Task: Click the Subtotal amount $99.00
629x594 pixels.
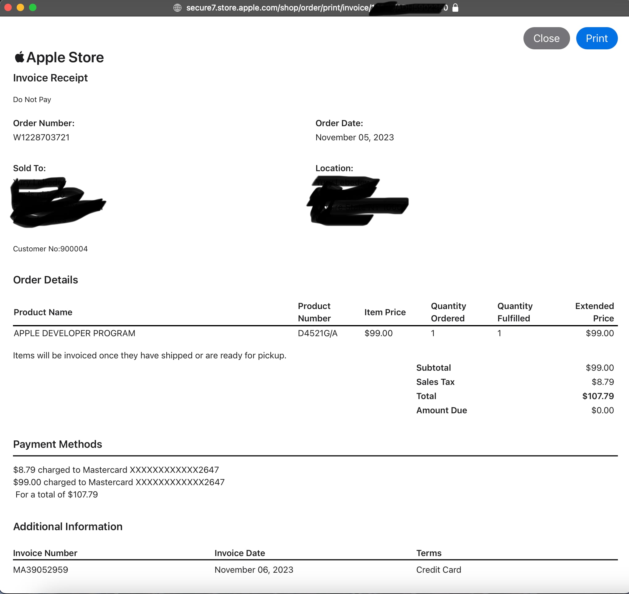Action: click(600, 368)
